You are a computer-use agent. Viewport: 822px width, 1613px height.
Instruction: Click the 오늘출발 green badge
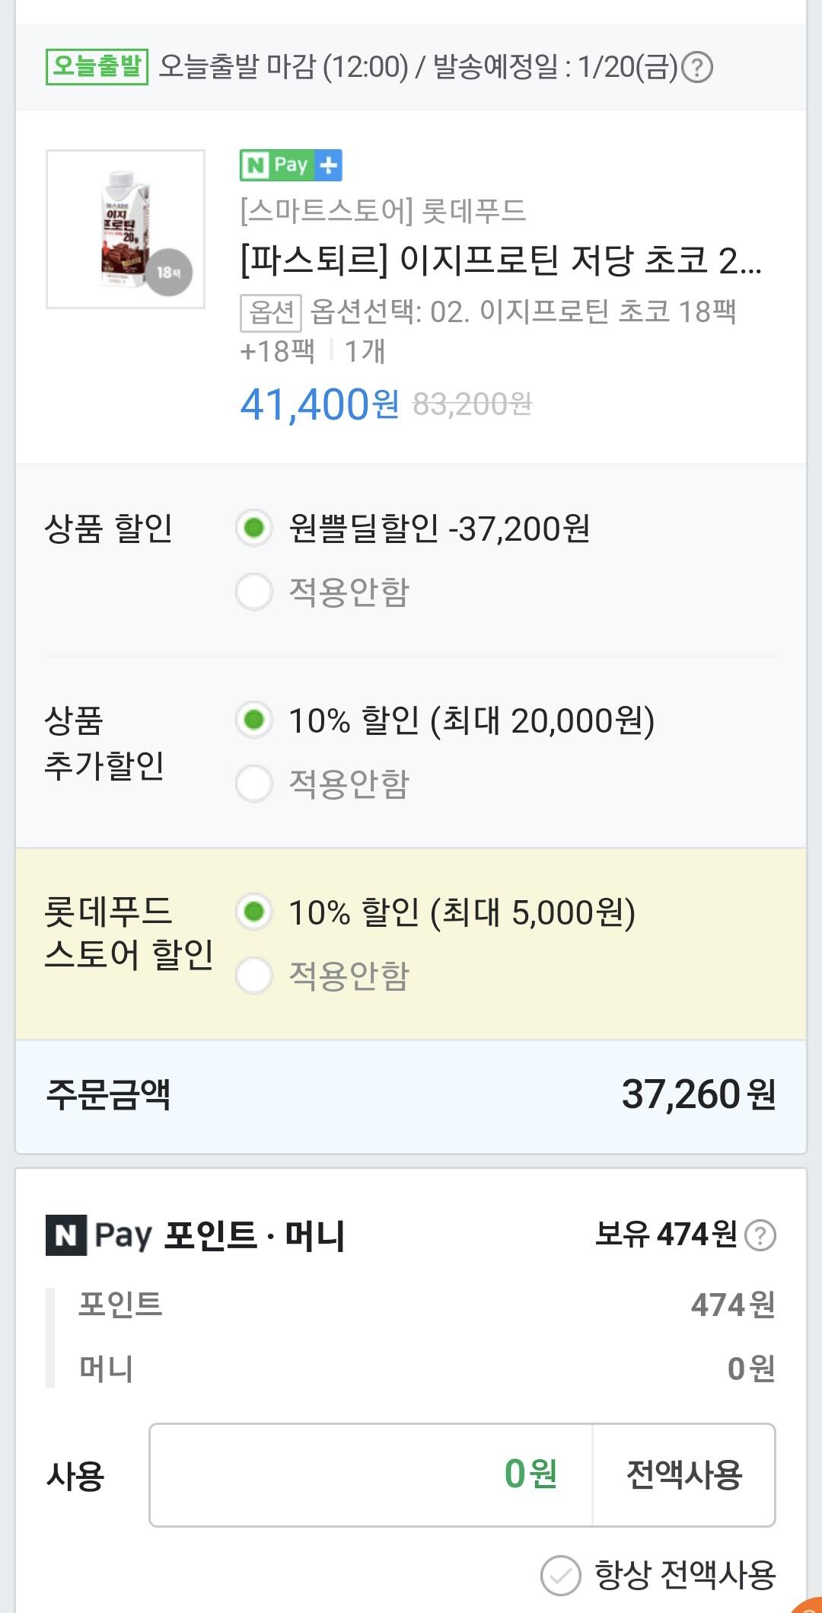point(97,67)
